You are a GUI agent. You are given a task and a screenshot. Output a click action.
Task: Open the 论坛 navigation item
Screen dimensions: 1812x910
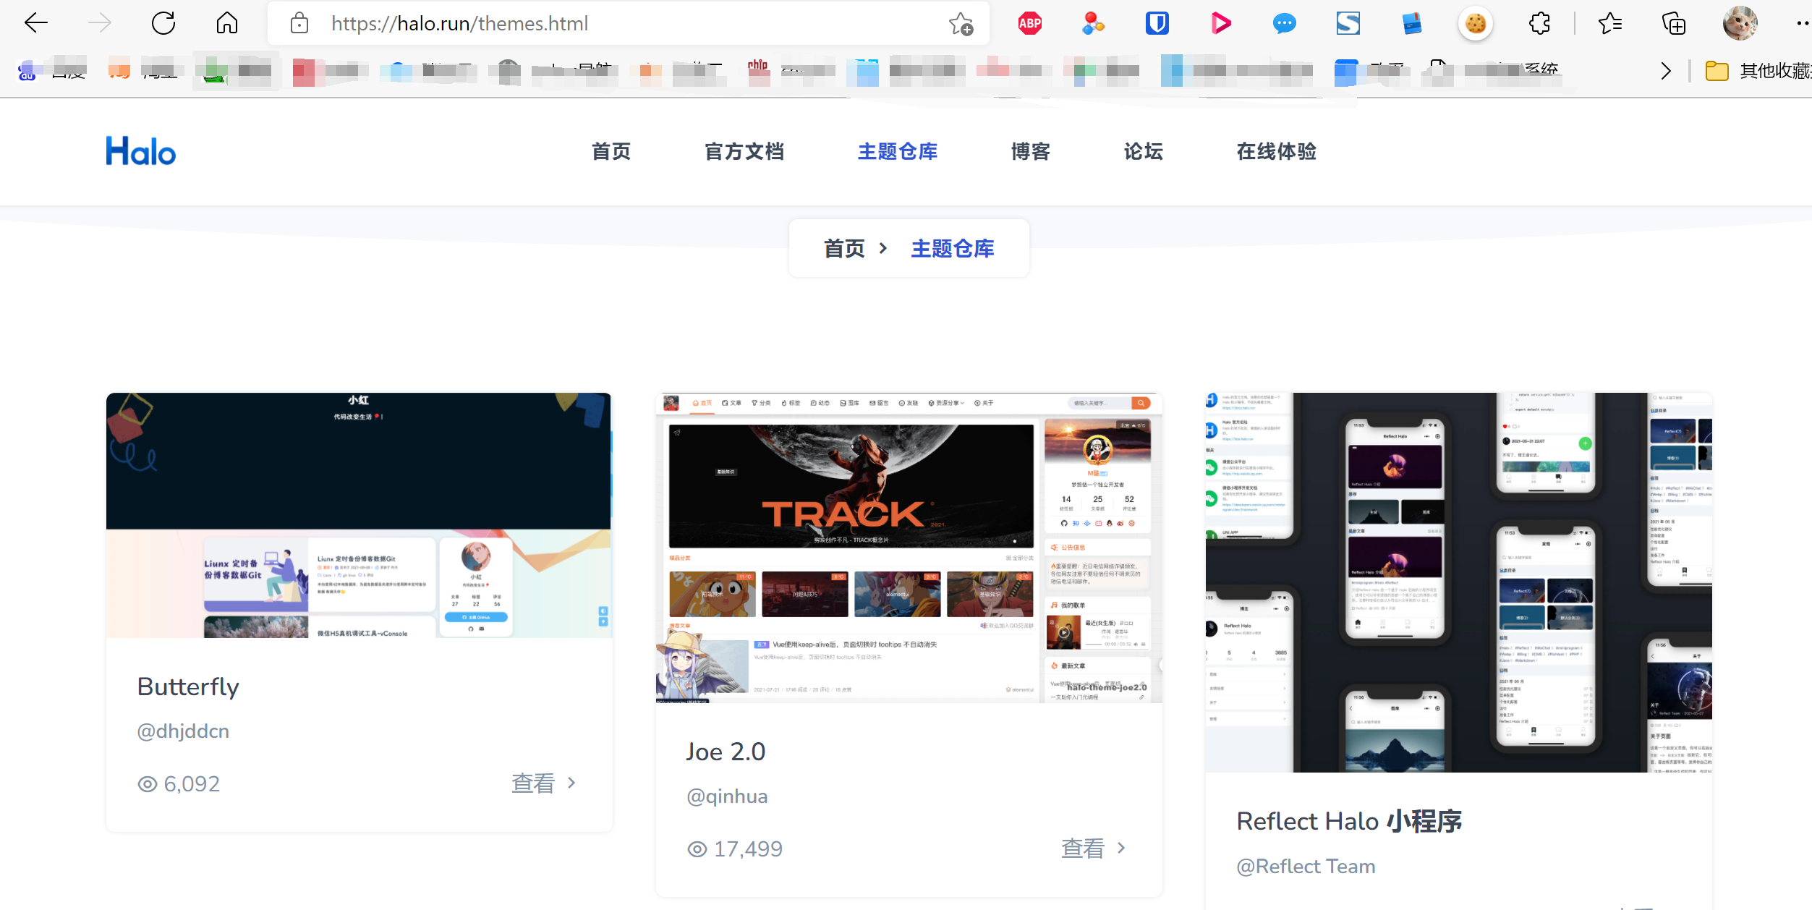1144,151
